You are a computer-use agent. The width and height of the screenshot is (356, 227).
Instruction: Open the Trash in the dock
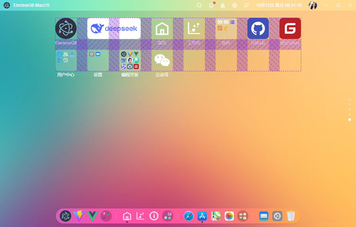(291, 216)
